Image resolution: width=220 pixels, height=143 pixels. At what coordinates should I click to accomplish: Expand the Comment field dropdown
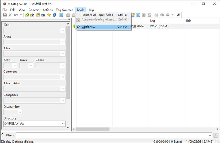63,77
